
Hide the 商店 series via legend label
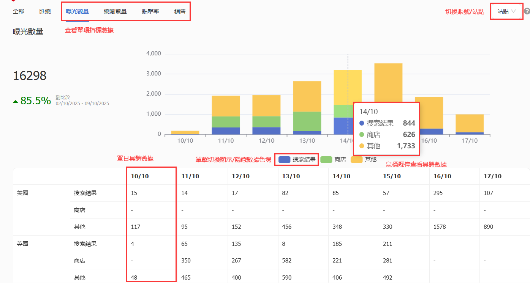[340, 160]
